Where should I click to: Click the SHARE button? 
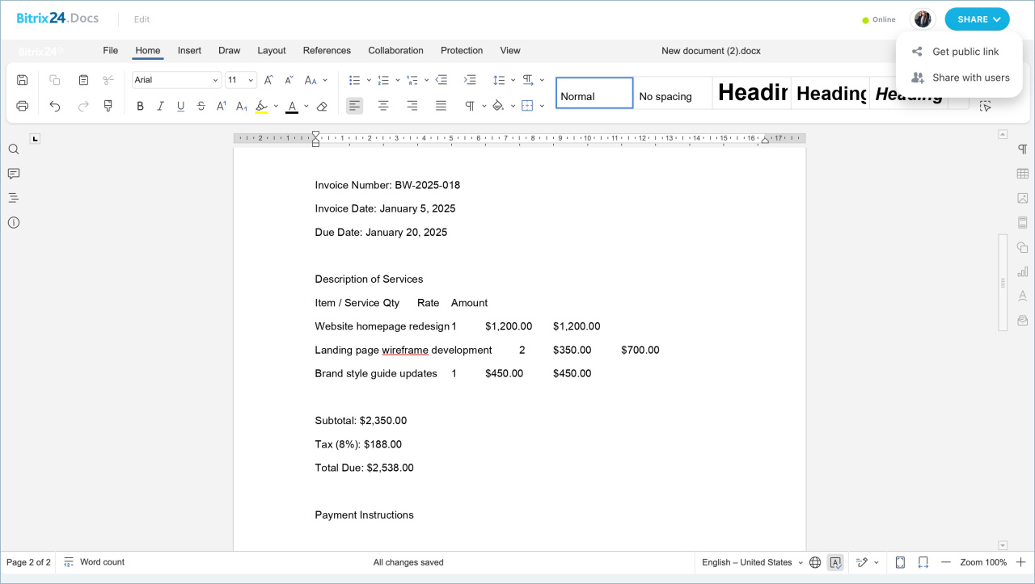[977, 19]
